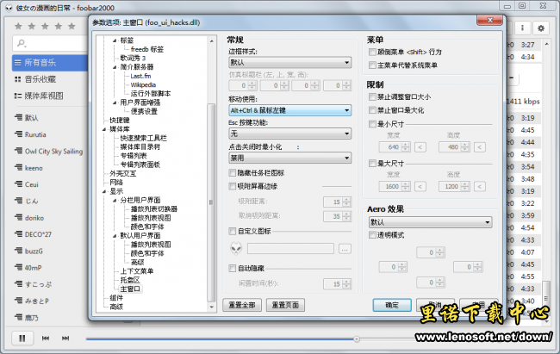Image resolution: width=560 pixels, height=354 pixels.
Task: Toggle 禁止调整窗口大小 checkbox
Action: tap(372, 96)
